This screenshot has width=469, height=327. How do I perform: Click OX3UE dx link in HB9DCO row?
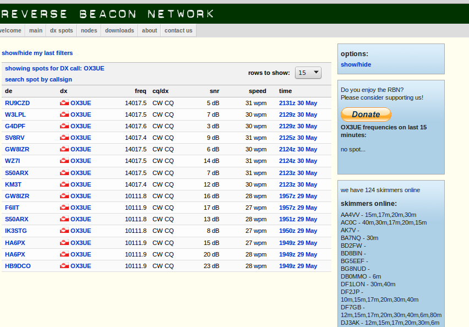81,266
